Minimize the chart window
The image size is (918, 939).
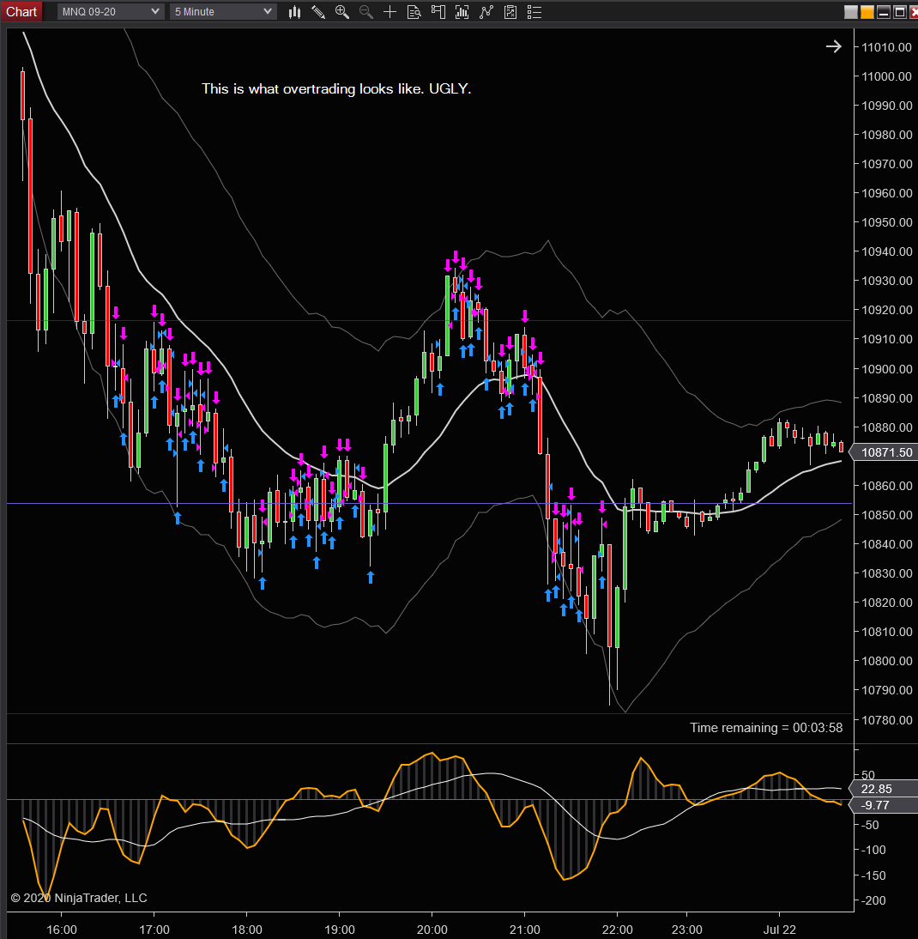click(884, 12)
